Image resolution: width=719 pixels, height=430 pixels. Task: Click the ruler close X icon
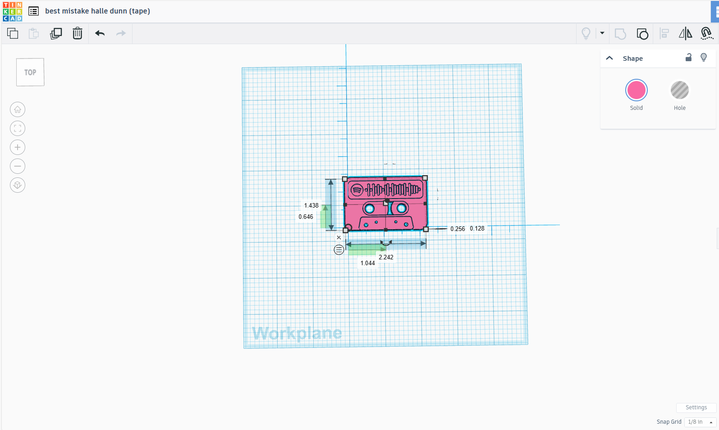click(339, 238)
